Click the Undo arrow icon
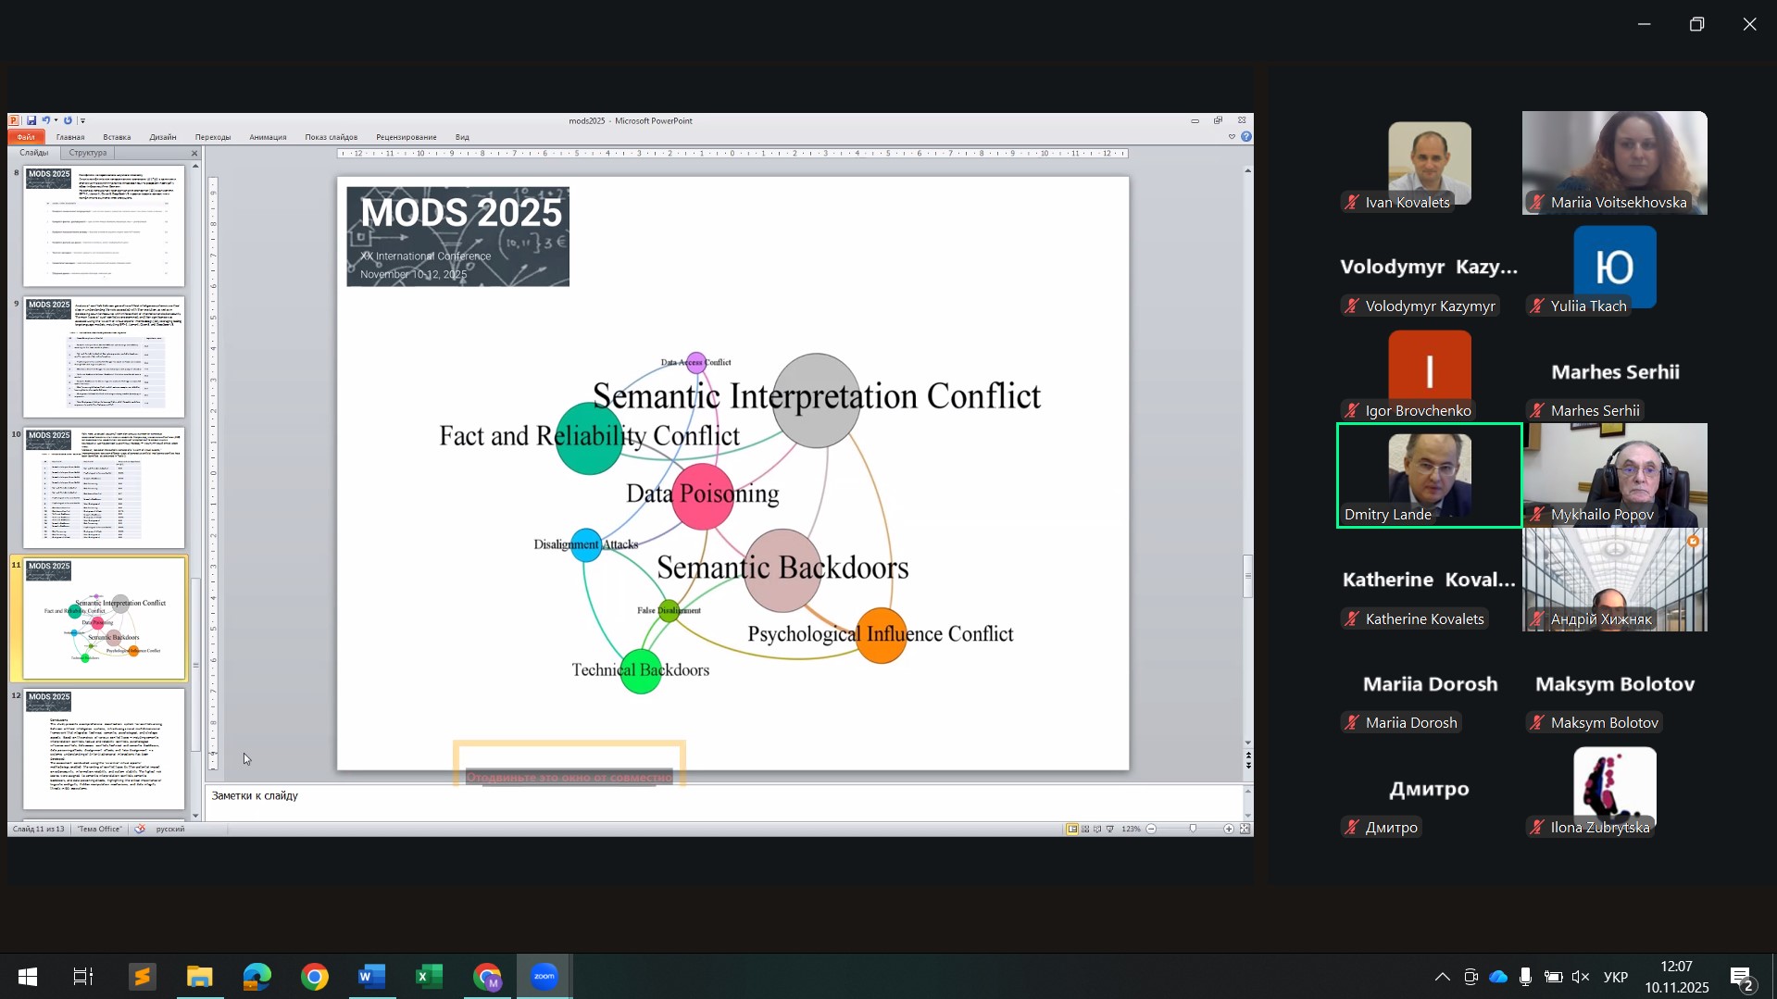The height and width of the screenshot is (999, 1777). point(45,120)
